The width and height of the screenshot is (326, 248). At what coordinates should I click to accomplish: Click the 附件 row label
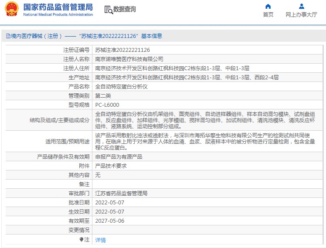(84, 166)
